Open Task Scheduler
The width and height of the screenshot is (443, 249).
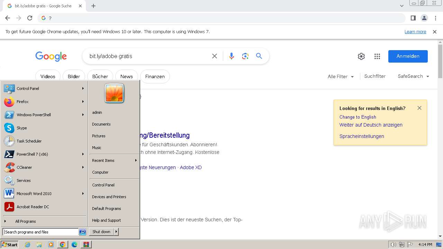click(44, 141)
